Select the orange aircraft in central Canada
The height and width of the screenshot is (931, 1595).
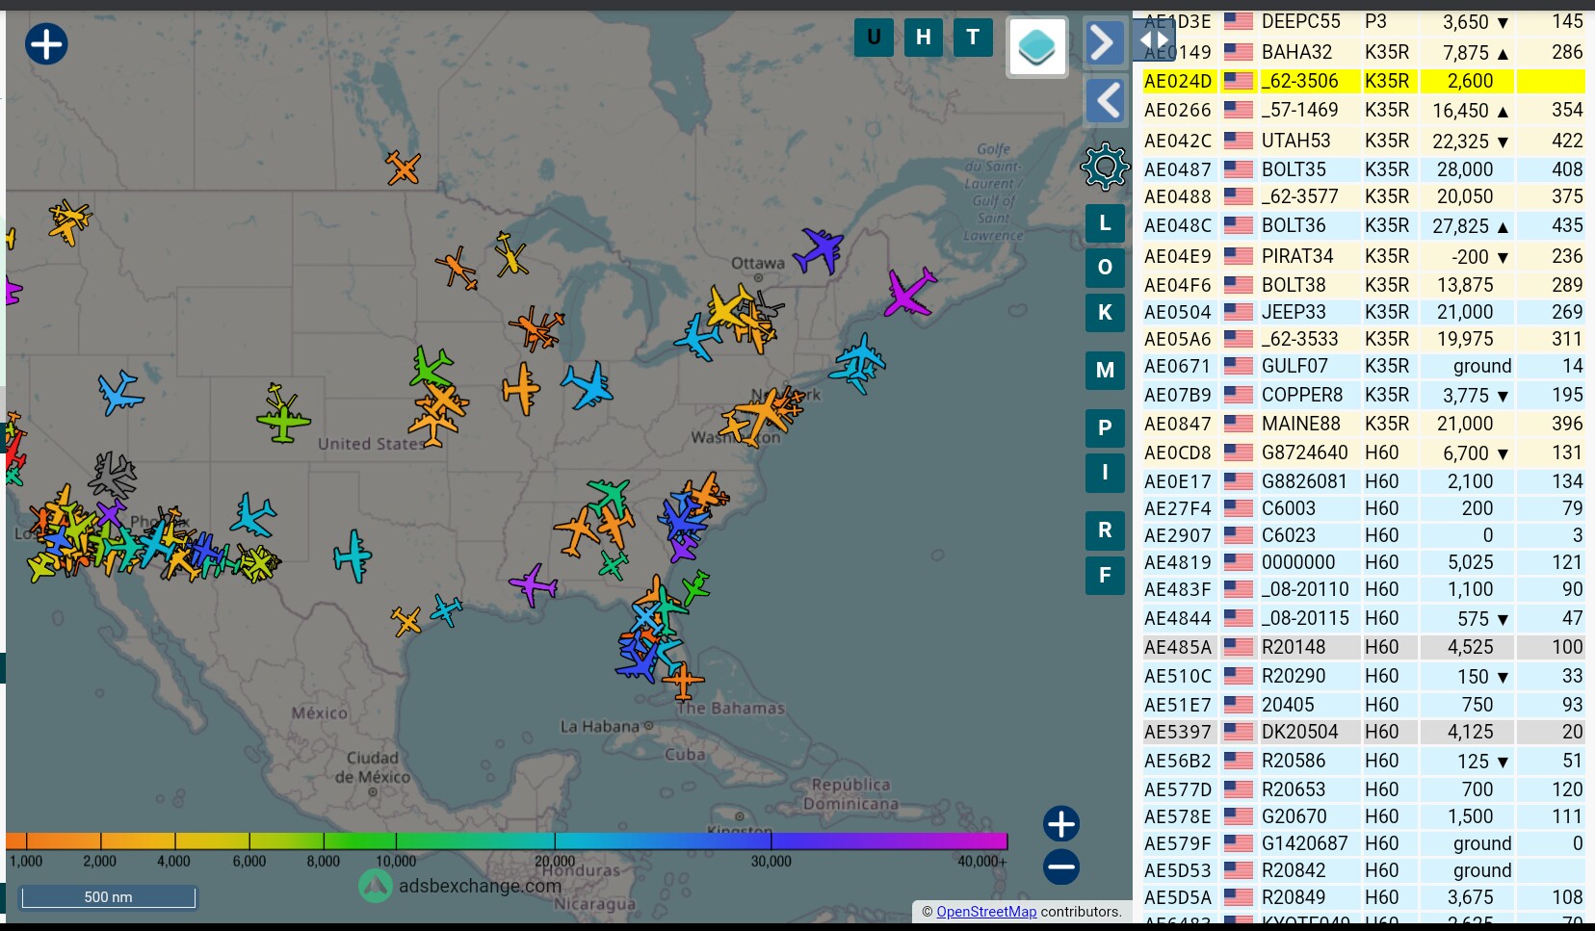point(404,168)
